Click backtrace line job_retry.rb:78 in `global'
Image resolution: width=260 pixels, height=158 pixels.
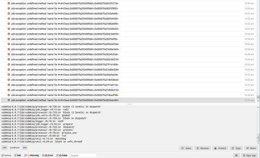click(36, 116)
